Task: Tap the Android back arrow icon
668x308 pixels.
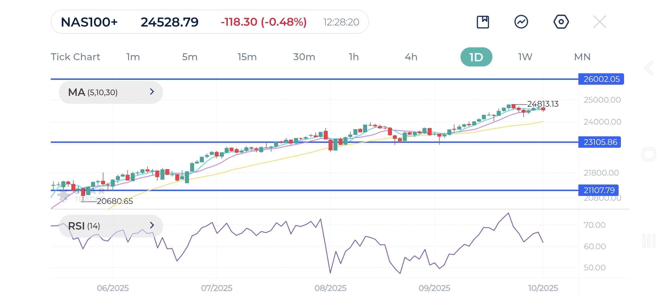Action: pyautogui.click(x=649, y=68)
